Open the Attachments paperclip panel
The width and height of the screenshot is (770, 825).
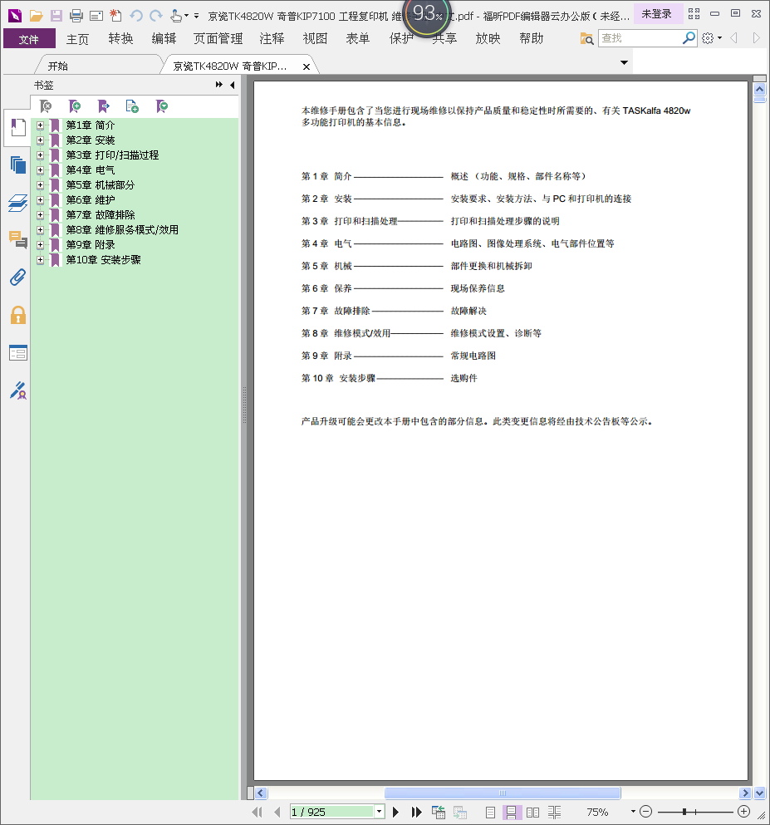(18, 277)
